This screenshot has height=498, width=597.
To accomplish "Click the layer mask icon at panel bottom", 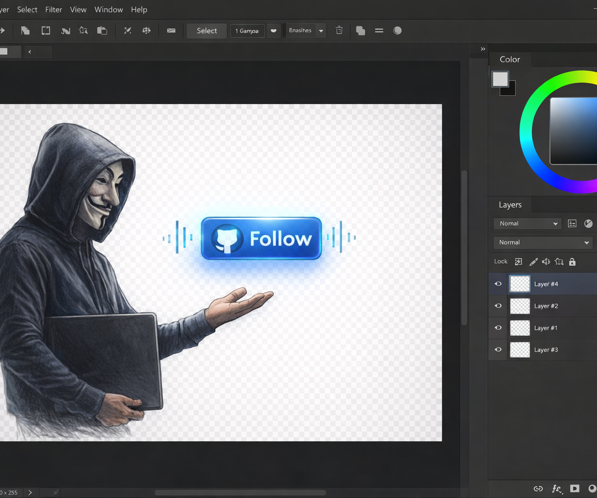I will pos(575,488).
